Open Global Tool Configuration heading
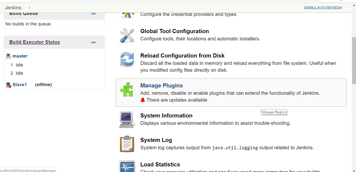The image size is (356, 172). (x=174, y=31)
